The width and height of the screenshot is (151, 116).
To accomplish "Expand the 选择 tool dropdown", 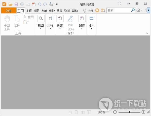I will point(17,28).
